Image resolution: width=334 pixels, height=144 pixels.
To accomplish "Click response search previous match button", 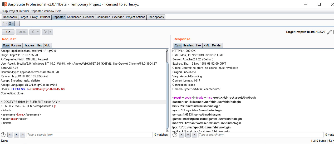I will [182, 135].
